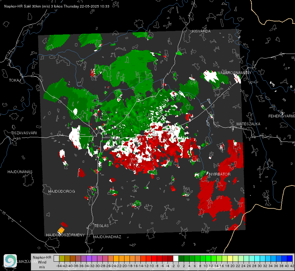Click the legend value 20
The height and width of the screenshot is (271, 295).
tap(233, 266)
